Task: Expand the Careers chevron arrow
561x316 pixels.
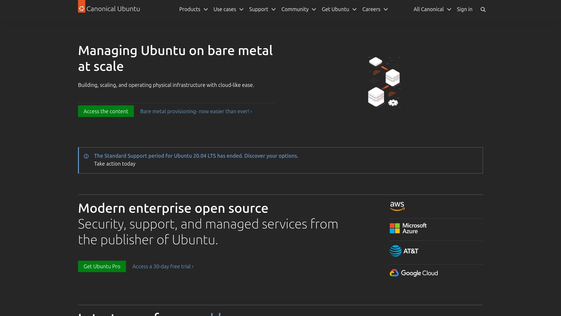Action: point(386,9)
